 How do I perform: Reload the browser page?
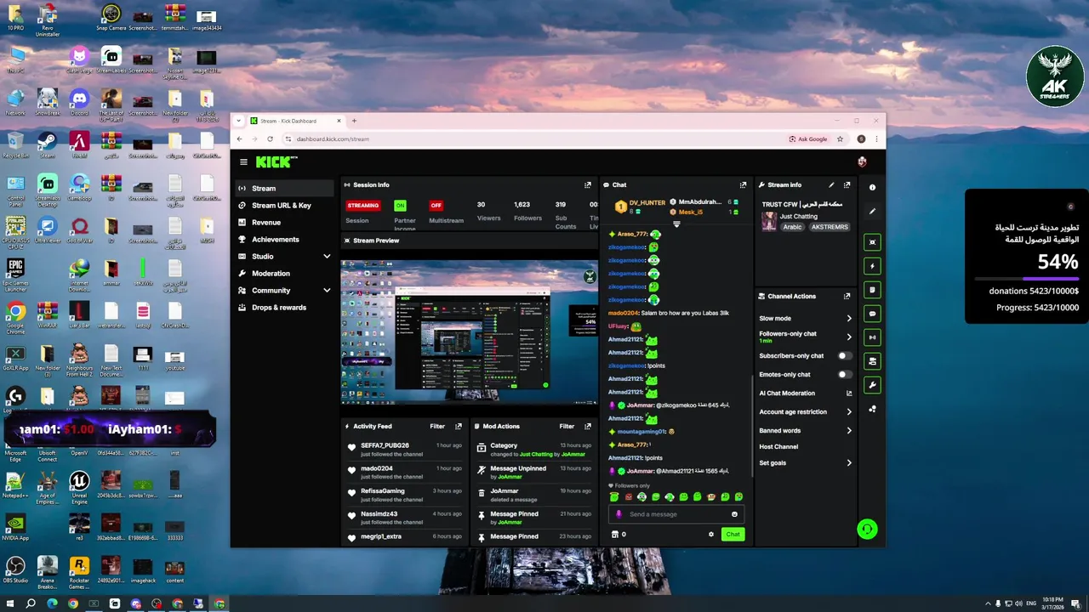(x=270, y=139)
